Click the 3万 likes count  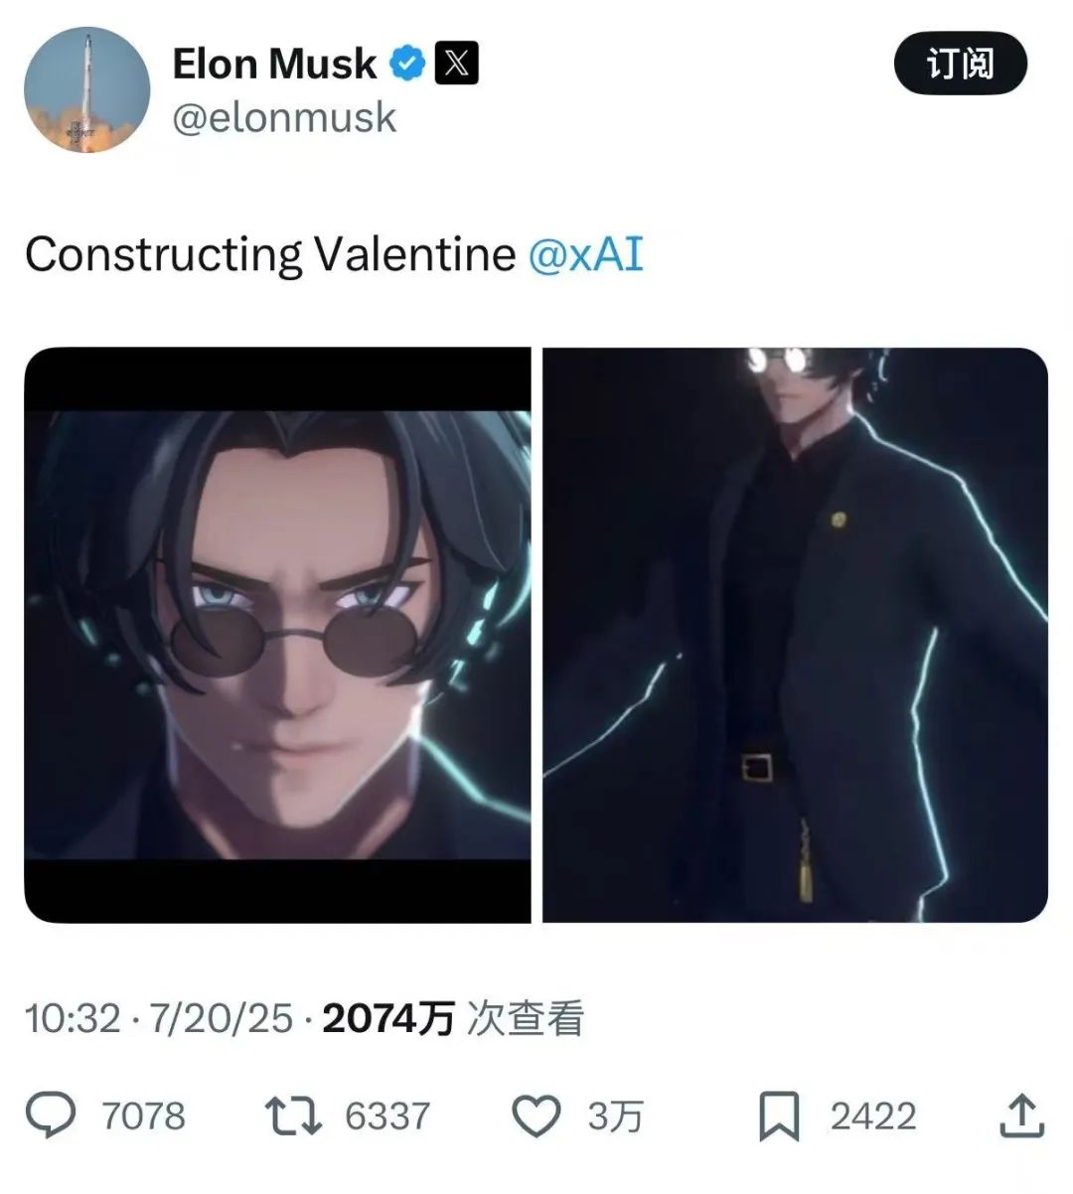coord(615,1117)
